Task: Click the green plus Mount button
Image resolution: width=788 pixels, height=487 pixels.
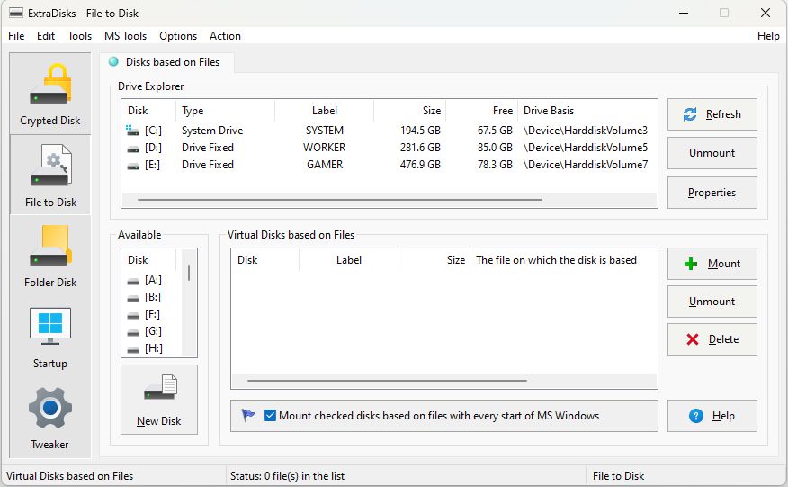Action: (x=712, y=264)
